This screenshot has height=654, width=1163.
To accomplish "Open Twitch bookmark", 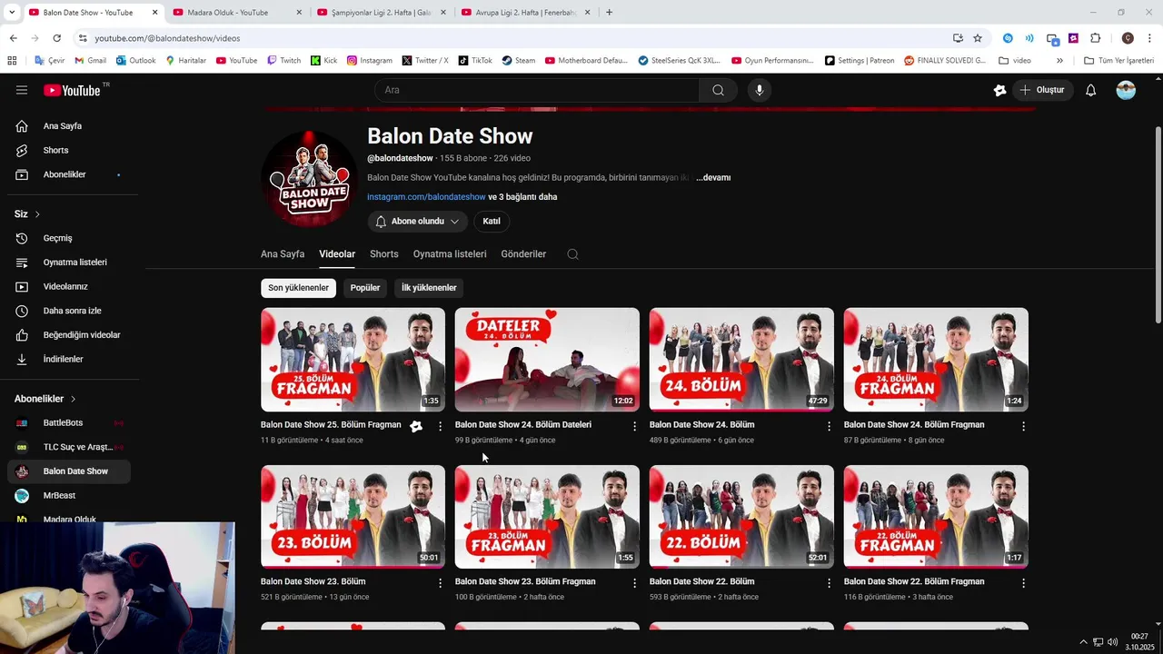I will point(283,61).
